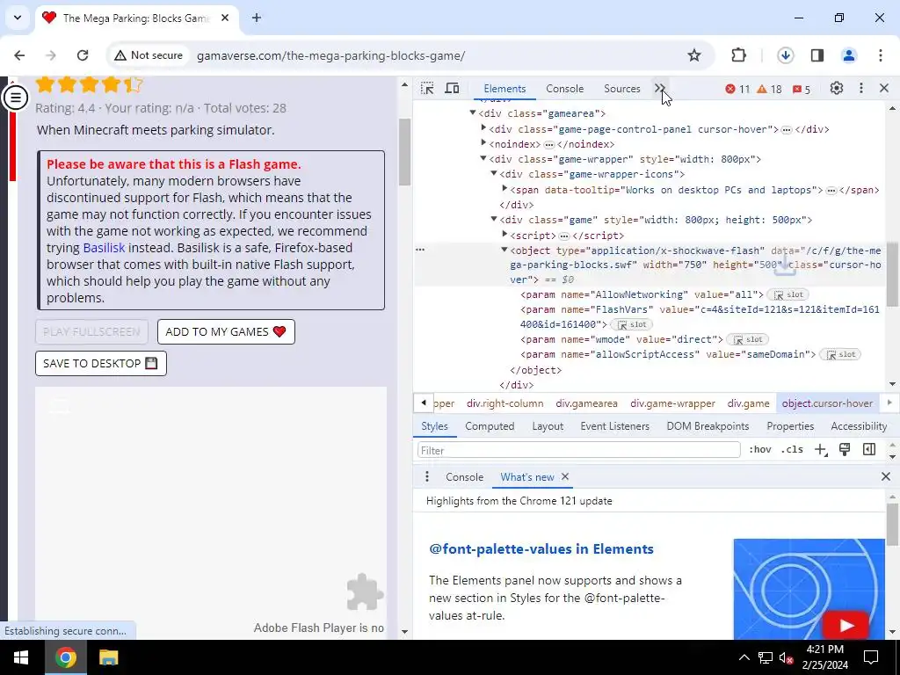Switch to the Console tab in DevTools header
This screenshot has width=900, height=675.
565,89
